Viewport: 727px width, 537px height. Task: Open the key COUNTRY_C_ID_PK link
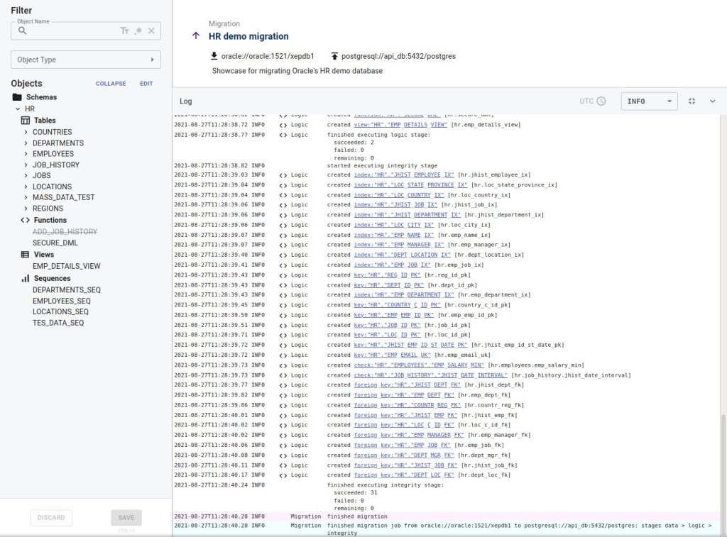click(x=397, y=305)
